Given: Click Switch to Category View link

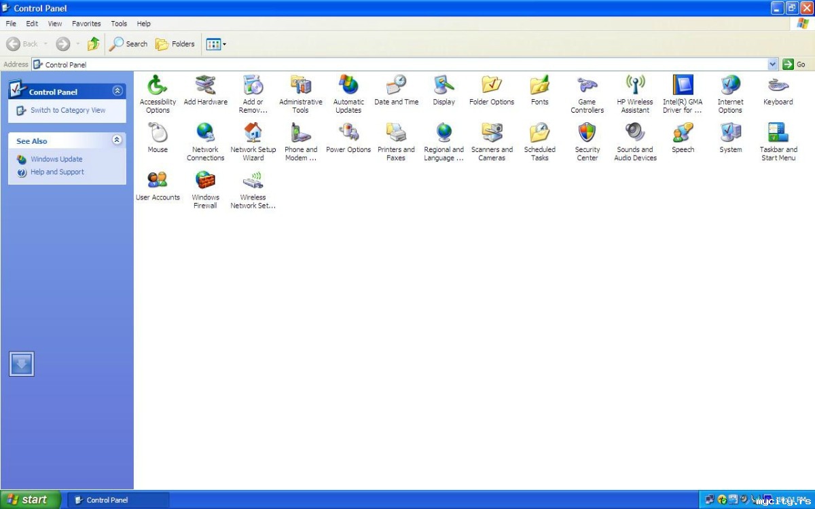Looking at the screenshot, I should pyautogui.click(x=67, y=111).
